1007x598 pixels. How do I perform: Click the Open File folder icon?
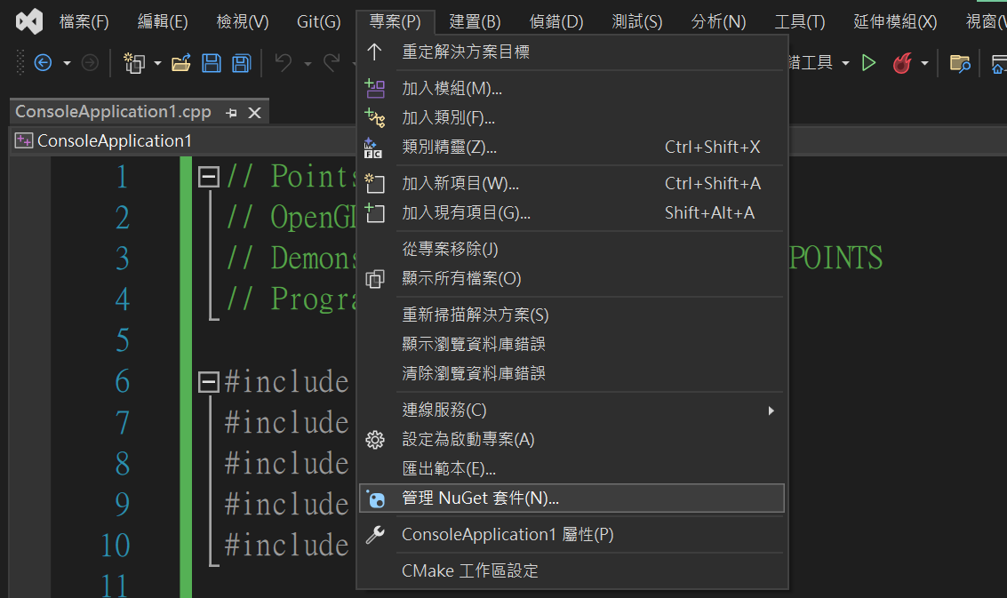pos(181,63)
